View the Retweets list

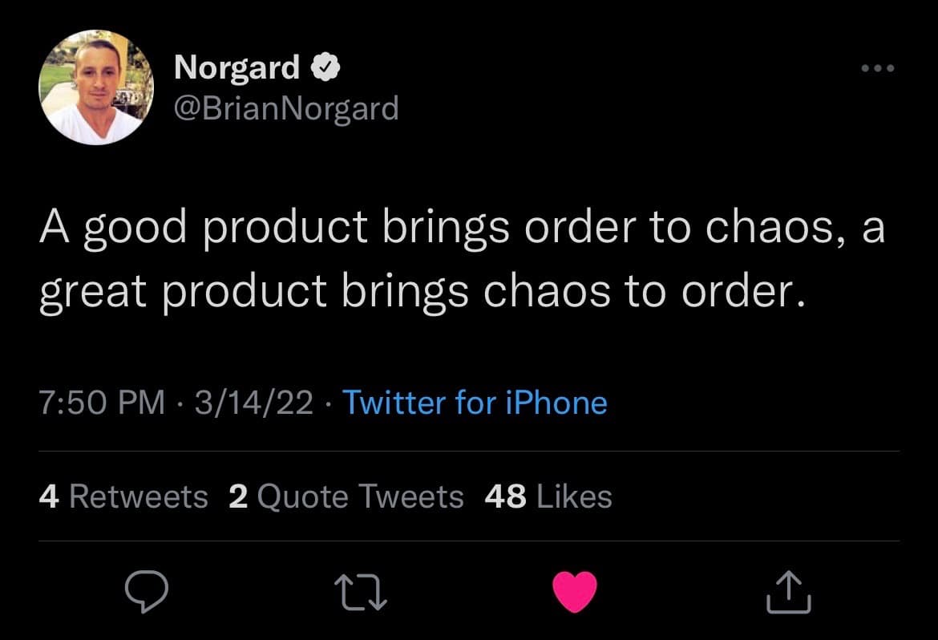(138, 496)
